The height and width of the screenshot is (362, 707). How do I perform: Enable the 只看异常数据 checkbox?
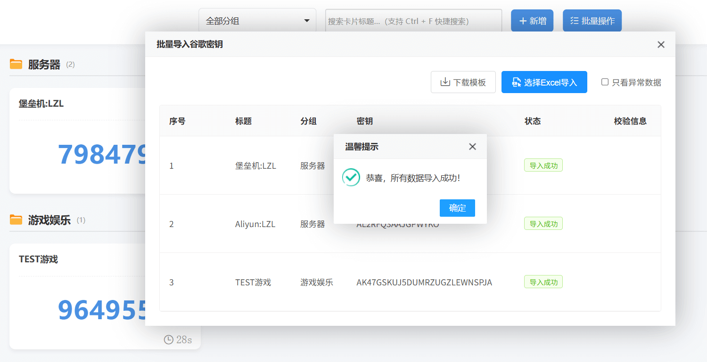[x=605, y=82]
